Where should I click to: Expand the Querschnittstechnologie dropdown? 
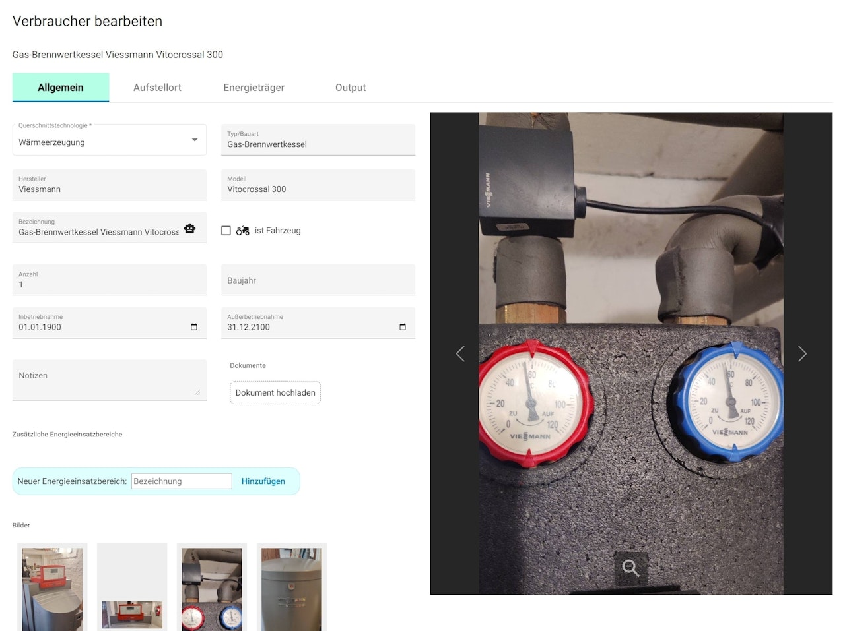pyautogui.click(x=110, y=140)
